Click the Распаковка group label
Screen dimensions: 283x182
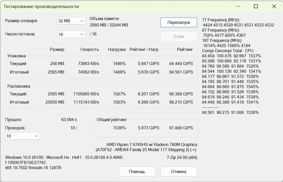(x=19, y=86)
